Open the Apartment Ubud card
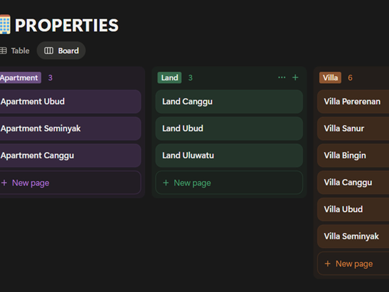Screen dimensions: 389x292 [70, 102]
